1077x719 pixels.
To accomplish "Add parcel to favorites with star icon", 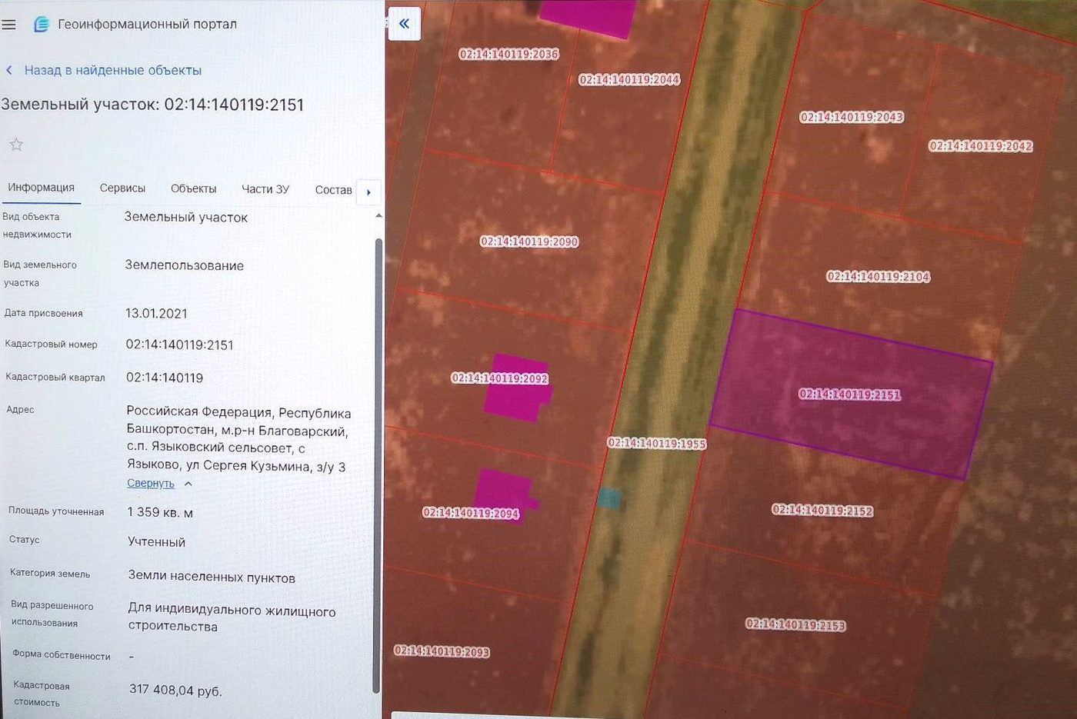I will [x=16, y=145].
